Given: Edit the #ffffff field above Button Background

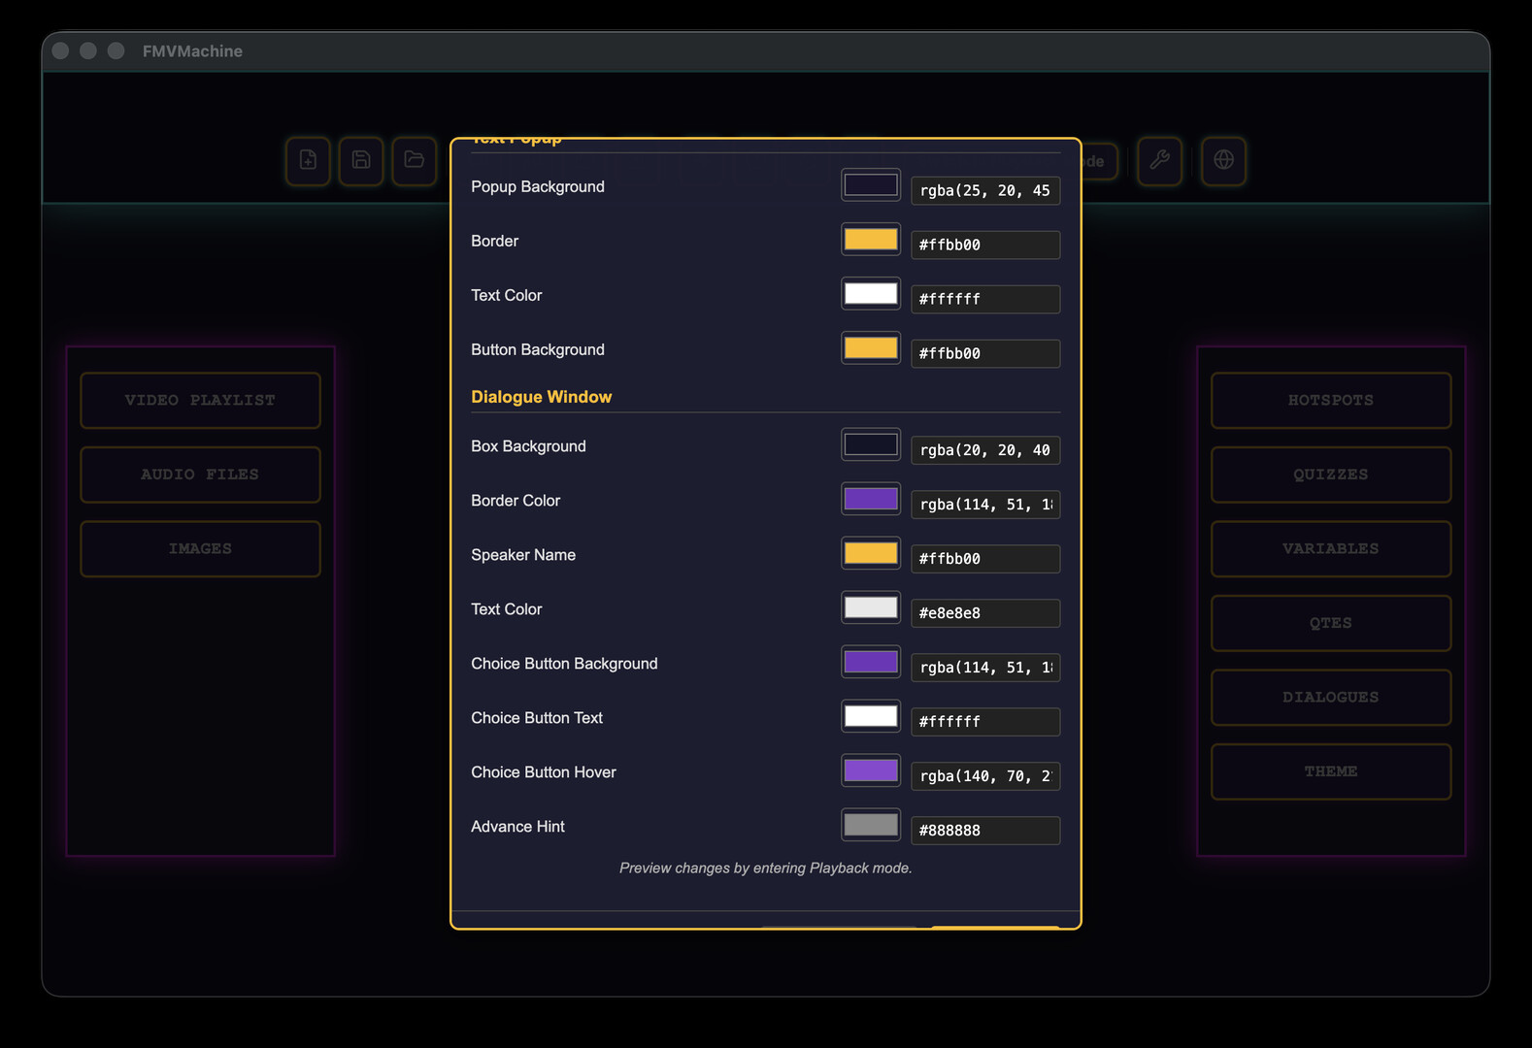Looking at the screenshot, I should coord(985,299).
